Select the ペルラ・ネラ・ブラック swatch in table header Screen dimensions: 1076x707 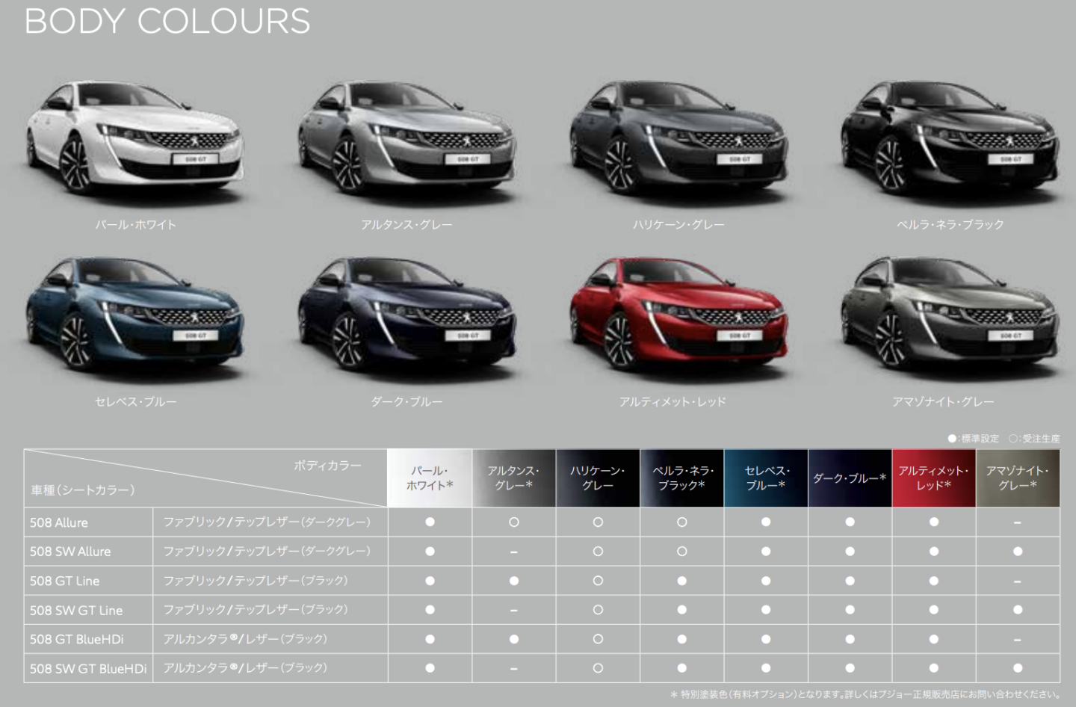[682, 478]
